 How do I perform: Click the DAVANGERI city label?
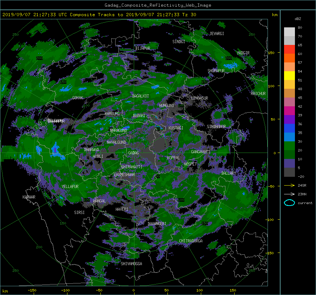click(157, 224)
